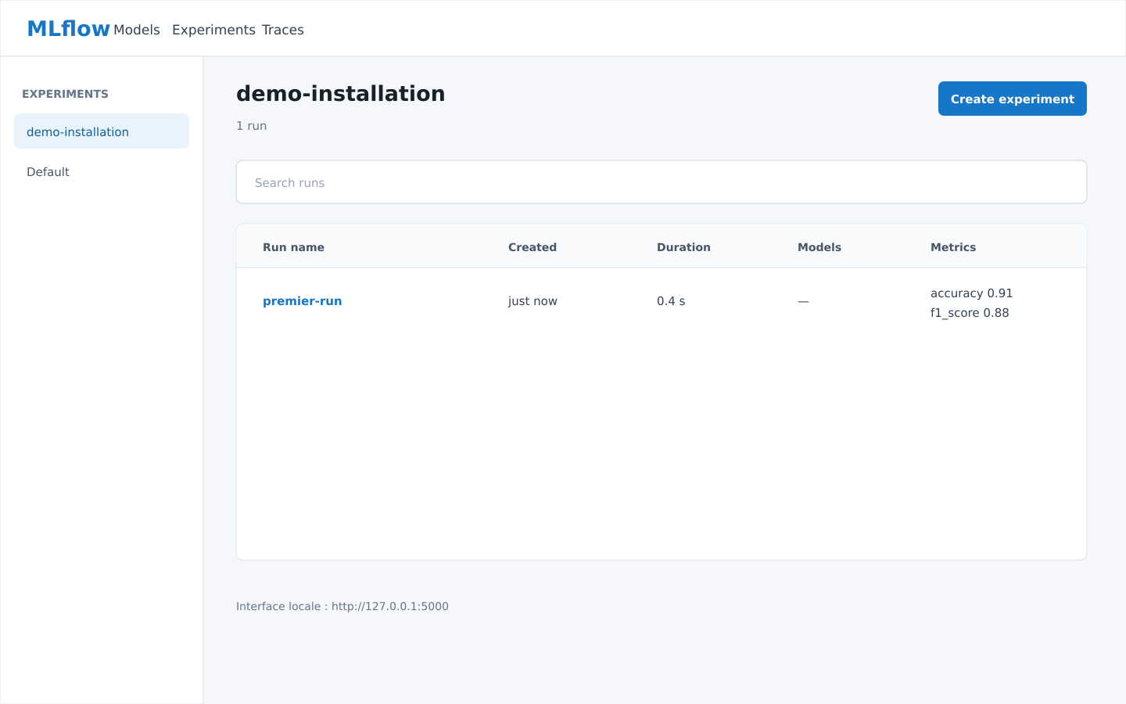Click the MLflow logo
This screenshot has height=704, width=1126.
[69, 29]
